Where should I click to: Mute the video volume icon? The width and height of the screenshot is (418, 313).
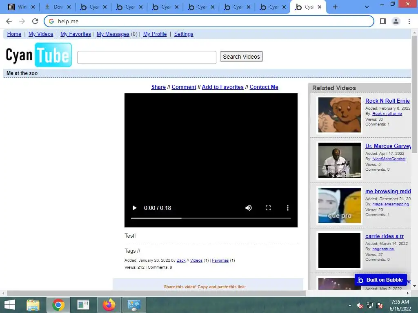click(249, 208)
